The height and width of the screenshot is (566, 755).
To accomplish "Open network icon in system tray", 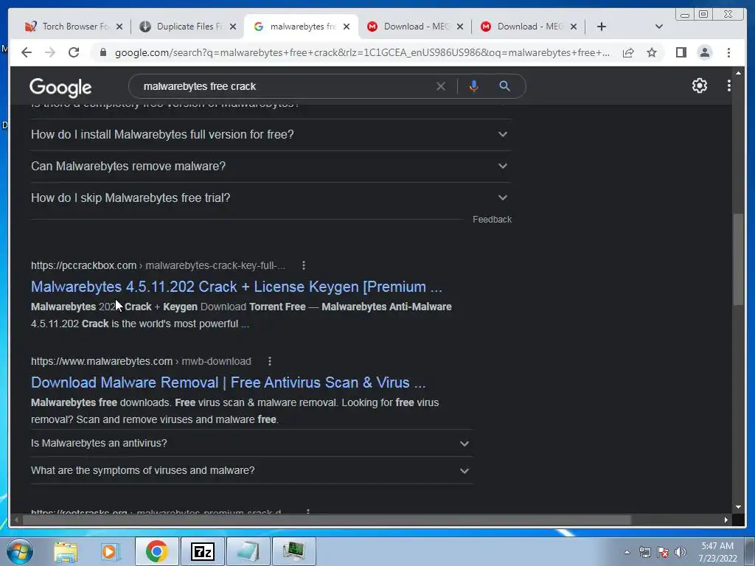I will 644,552.
